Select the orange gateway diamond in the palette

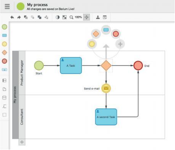(5, 52)
